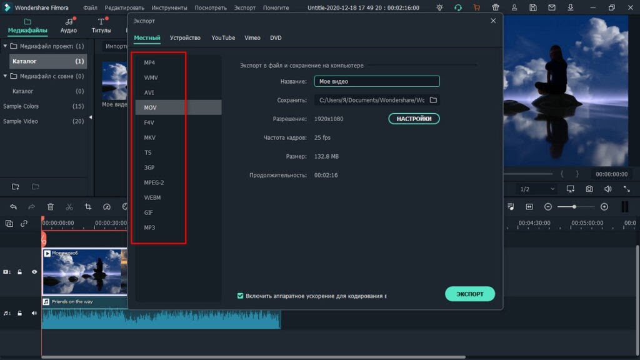Click the save project floppy icon
Viewport: 640px width, 360px height.
(533, 7)
